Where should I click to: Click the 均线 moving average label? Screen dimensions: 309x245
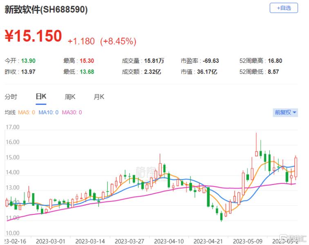tap(10, 112)
